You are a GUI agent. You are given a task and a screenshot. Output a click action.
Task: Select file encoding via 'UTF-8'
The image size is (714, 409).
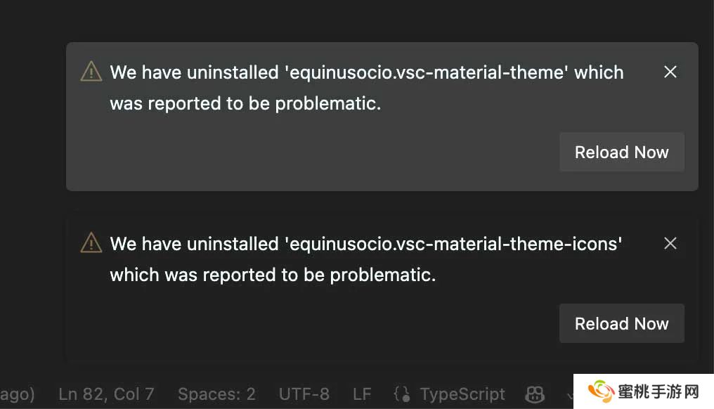(304, 394)
